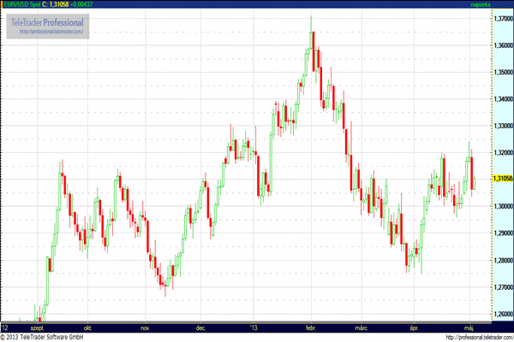
Task: Select the '13 year marker on time axis
Action: coord(253,327)
